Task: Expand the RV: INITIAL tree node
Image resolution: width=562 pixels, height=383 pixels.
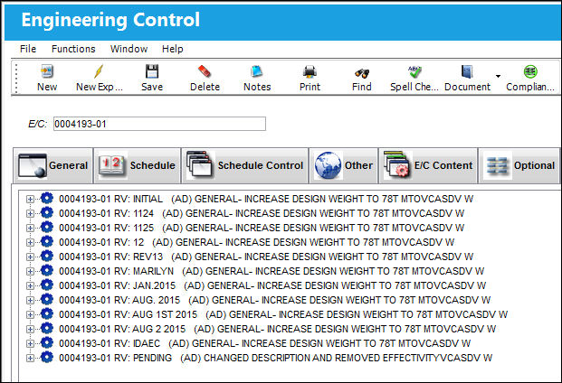Action: [30, 200]
